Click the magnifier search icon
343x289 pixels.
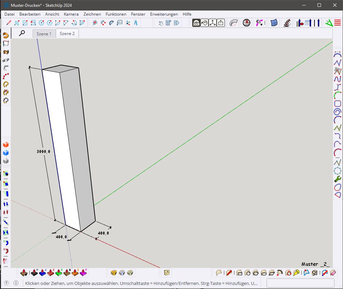22,33
